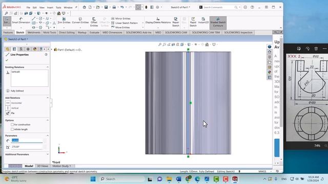
Task: Enable the For construction checkbox
Action: (x=12, y=125)
